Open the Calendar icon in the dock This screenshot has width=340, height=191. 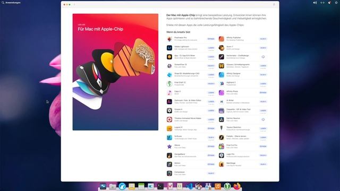coord(141,186)
